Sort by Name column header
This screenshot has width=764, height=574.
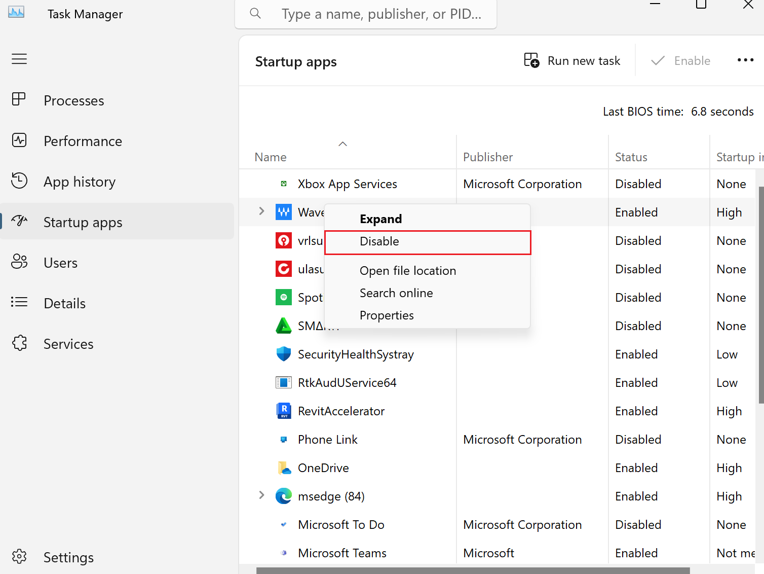271,157
